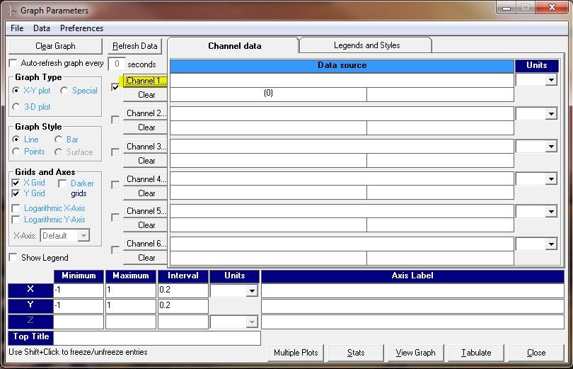Click the window title bar icon
The width and height of the screenshot is (573, 369).
11,11
